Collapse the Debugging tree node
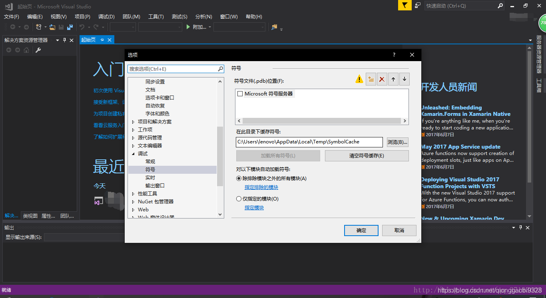546x298 pixels. tap(133, 154)
